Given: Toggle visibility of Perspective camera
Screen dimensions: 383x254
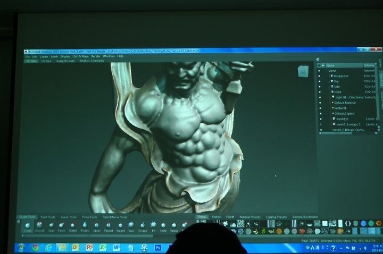Looking at the screenshot, I should click(x=319, y=76).
